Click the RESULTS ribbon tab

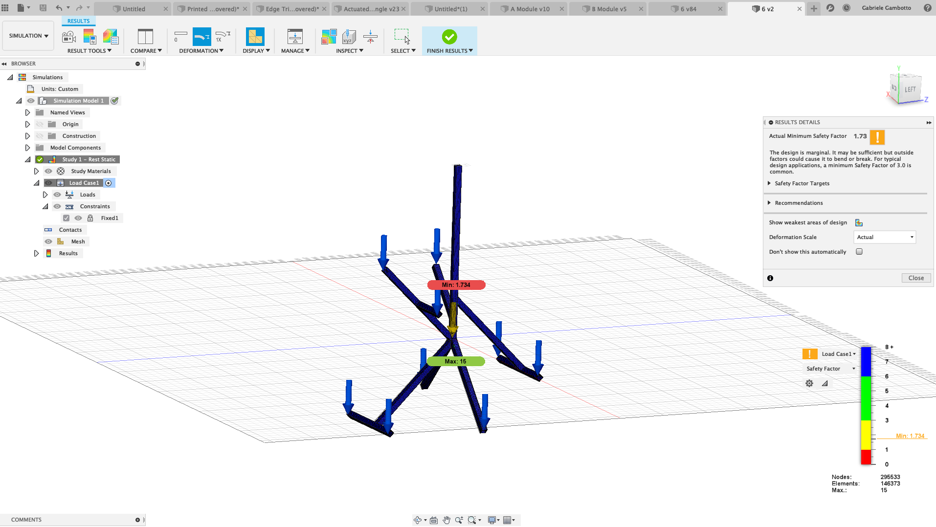point(78,21)
